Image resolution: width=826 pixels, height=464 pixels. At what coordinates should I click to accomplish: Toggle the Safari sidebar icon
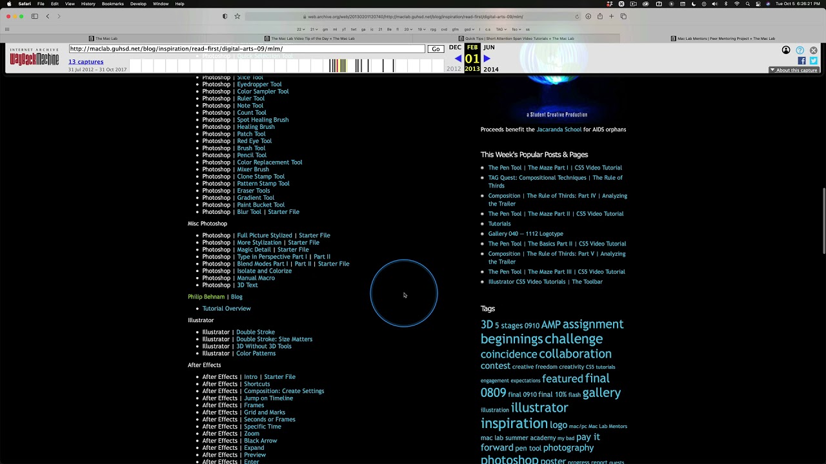[x=35, y=16]
